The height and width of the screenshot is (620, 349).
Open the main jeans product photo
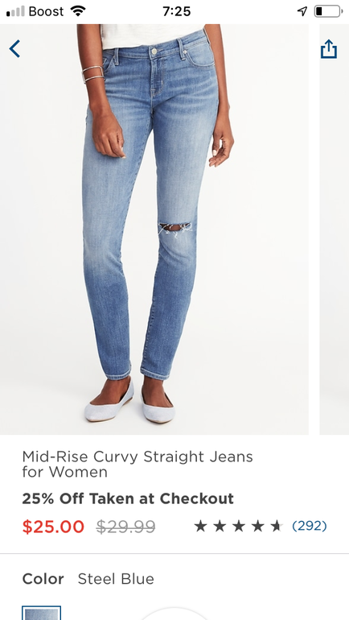pos(154,229)
